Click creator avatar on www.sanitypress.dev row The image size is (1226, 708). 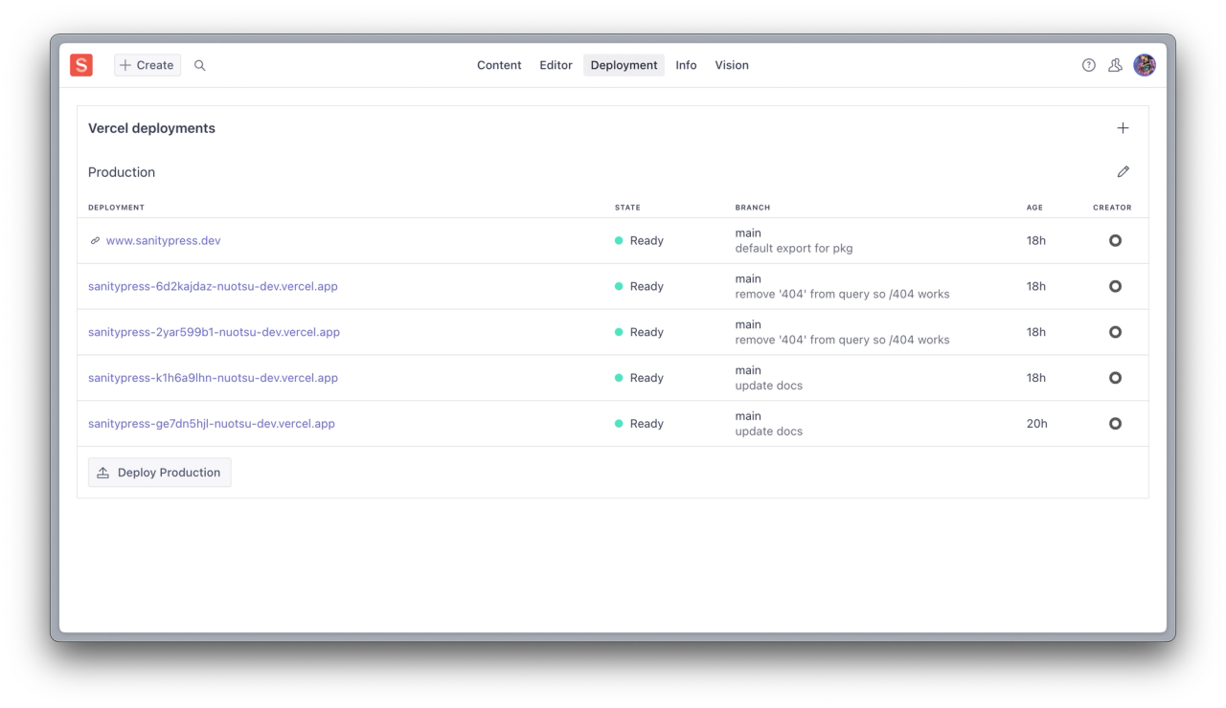tap(1115, 241)
